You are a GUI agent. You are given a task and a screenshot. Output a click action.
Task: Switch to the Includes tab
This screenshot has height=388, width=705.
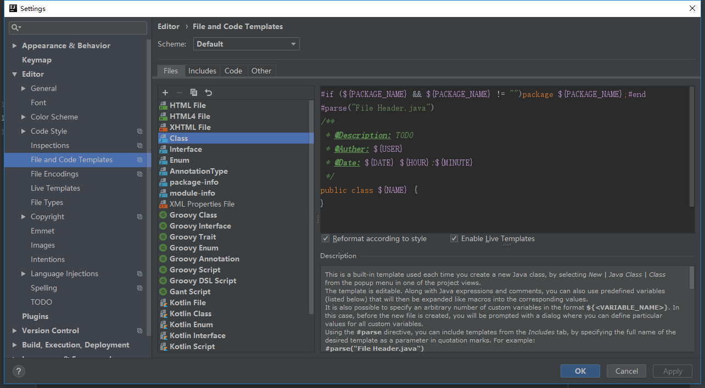(202, 71)
